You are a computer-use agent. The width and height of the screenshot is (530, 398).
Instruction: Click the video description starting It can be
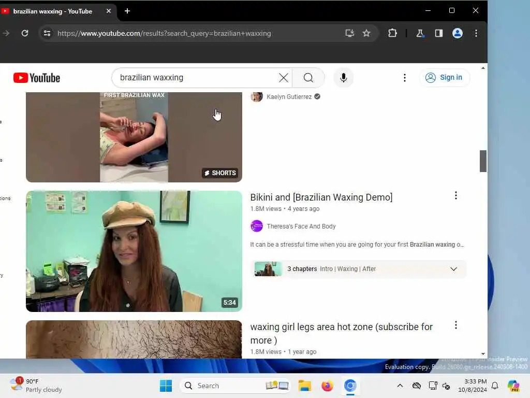357,245
